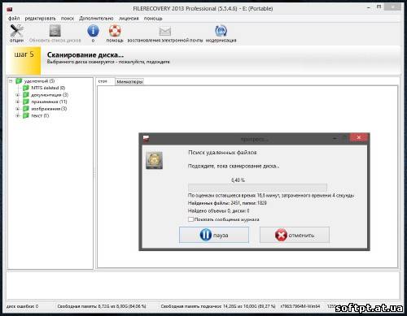
Task: Click the progress dialog title bar icon
Action: click(x=146, y=139)
